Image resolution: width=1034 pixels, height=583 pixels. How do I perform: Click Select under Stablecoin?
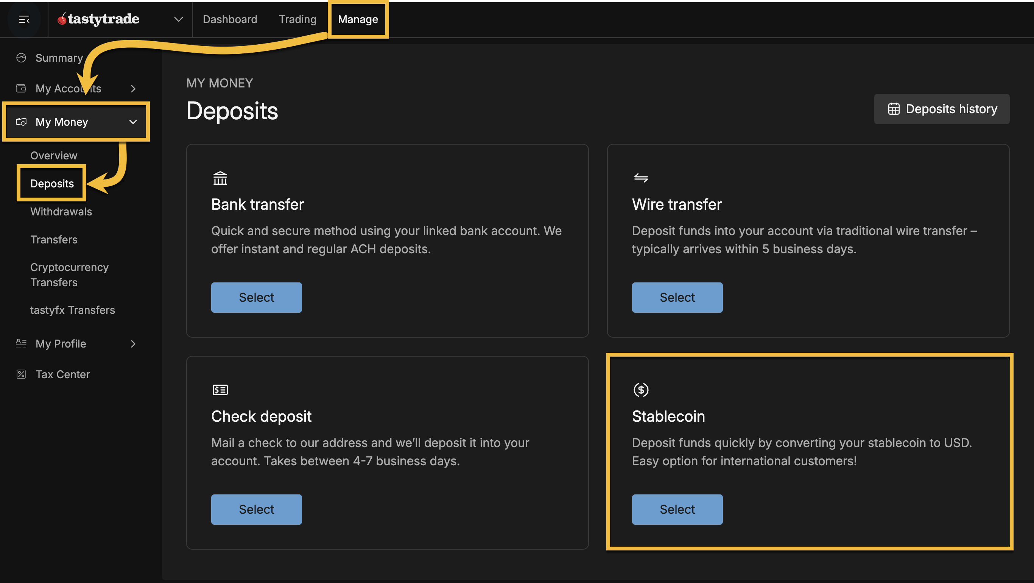(x=677, y=509)
